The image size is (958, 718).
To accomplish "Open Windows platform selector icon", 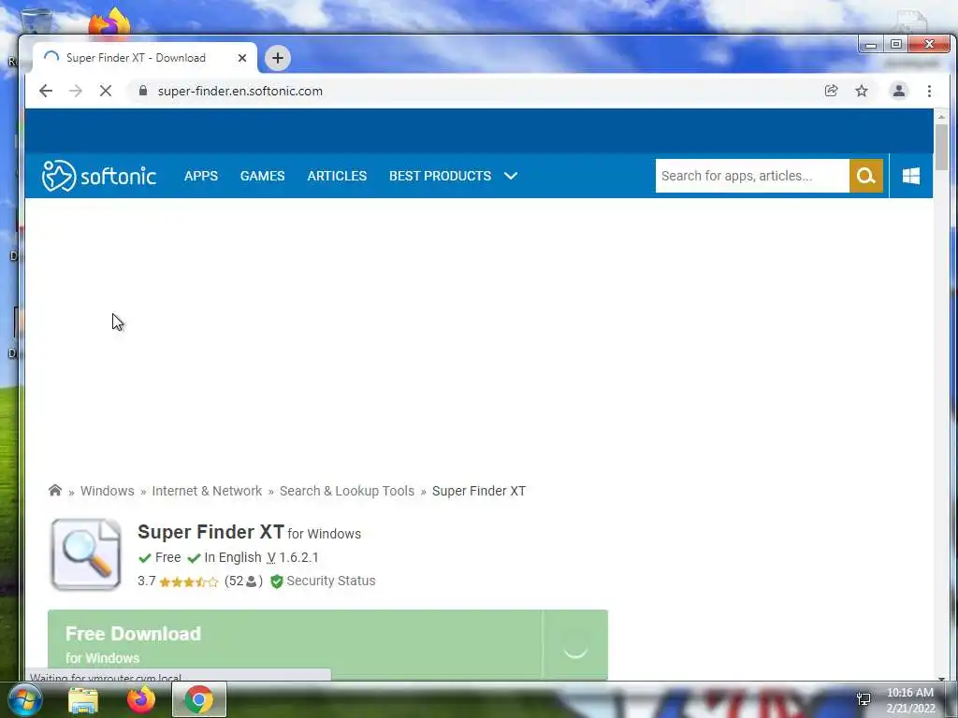I will pyautogui.click(x=911, y=176).
